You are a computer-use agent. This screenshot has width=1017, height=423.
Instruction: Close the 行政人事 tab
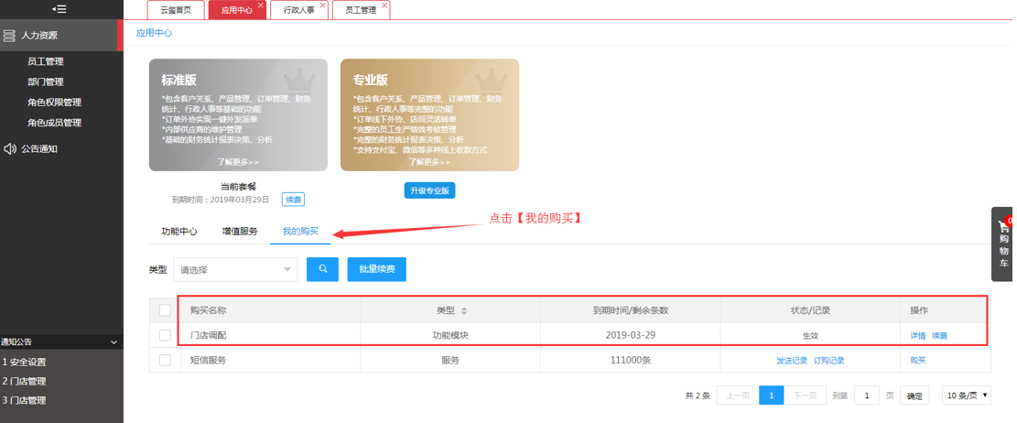(x=323, y=5)
